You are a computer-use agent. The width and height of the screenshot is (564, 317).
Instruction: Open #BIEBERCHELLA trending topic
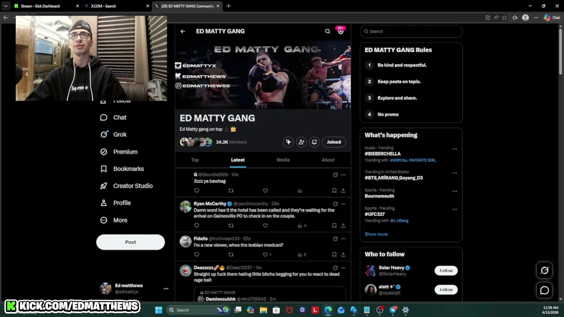pos(382,154)
